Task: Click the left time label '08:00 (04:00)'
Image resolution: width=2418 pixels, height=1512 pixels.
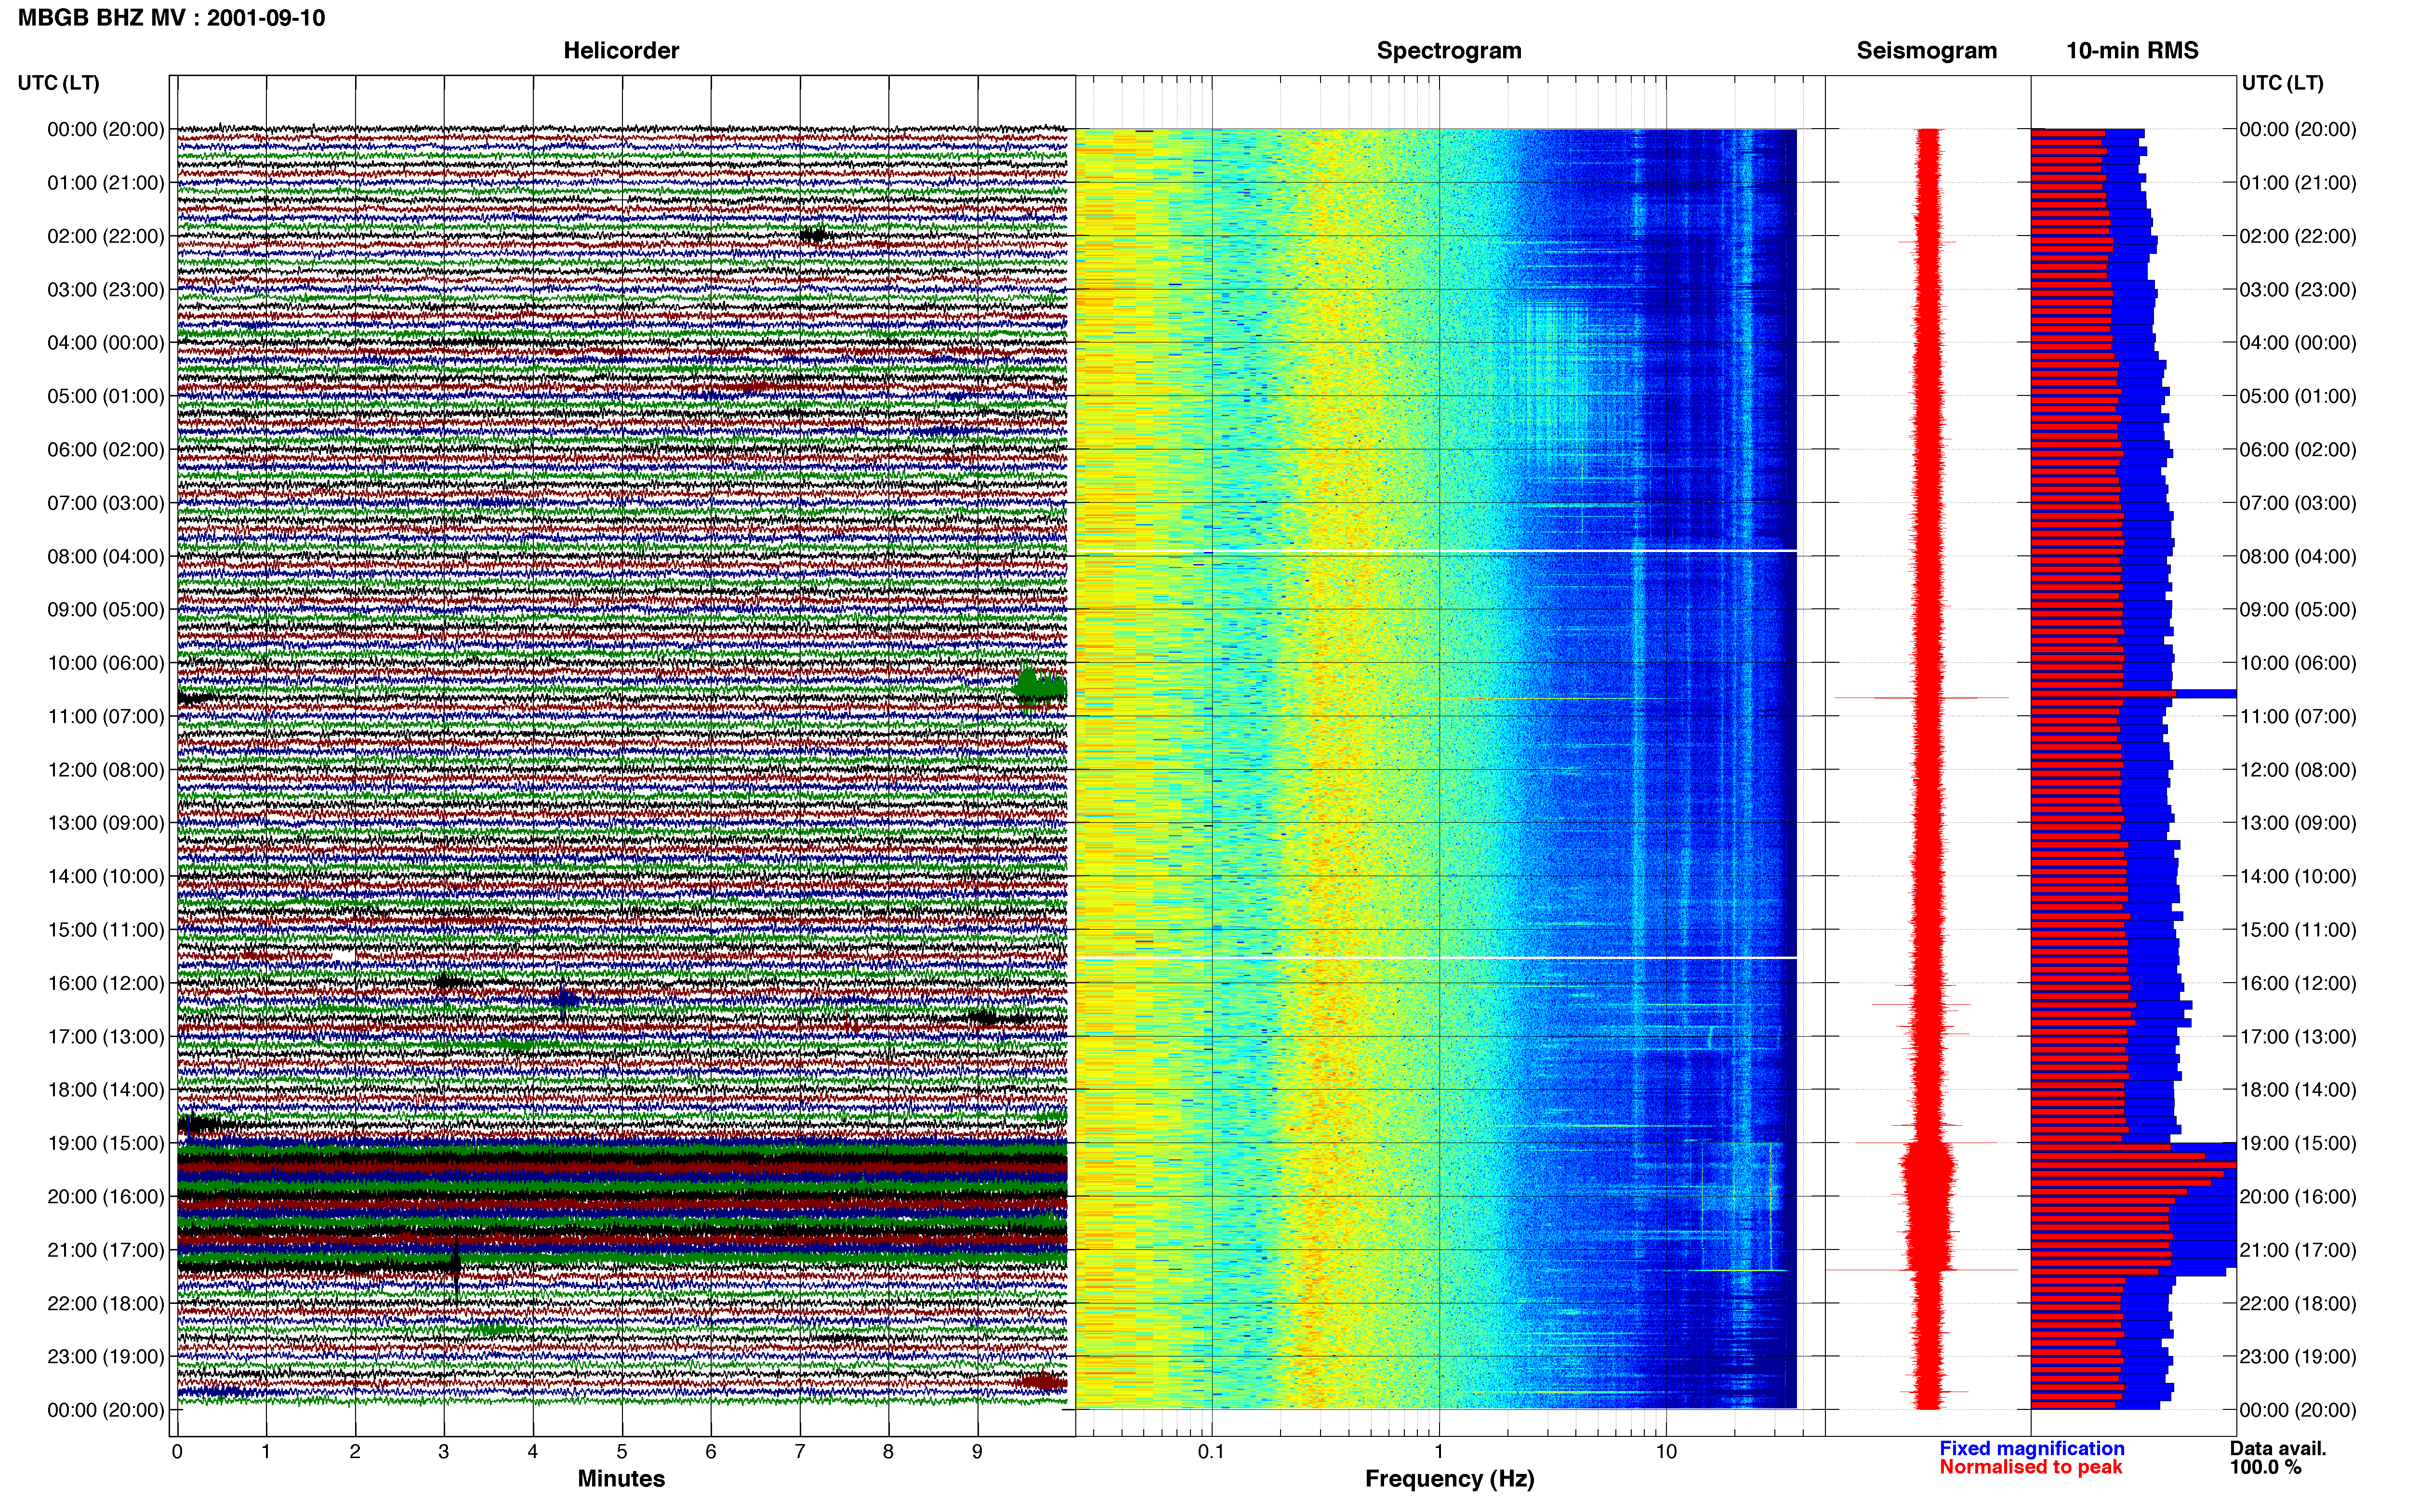Action: 106,556
